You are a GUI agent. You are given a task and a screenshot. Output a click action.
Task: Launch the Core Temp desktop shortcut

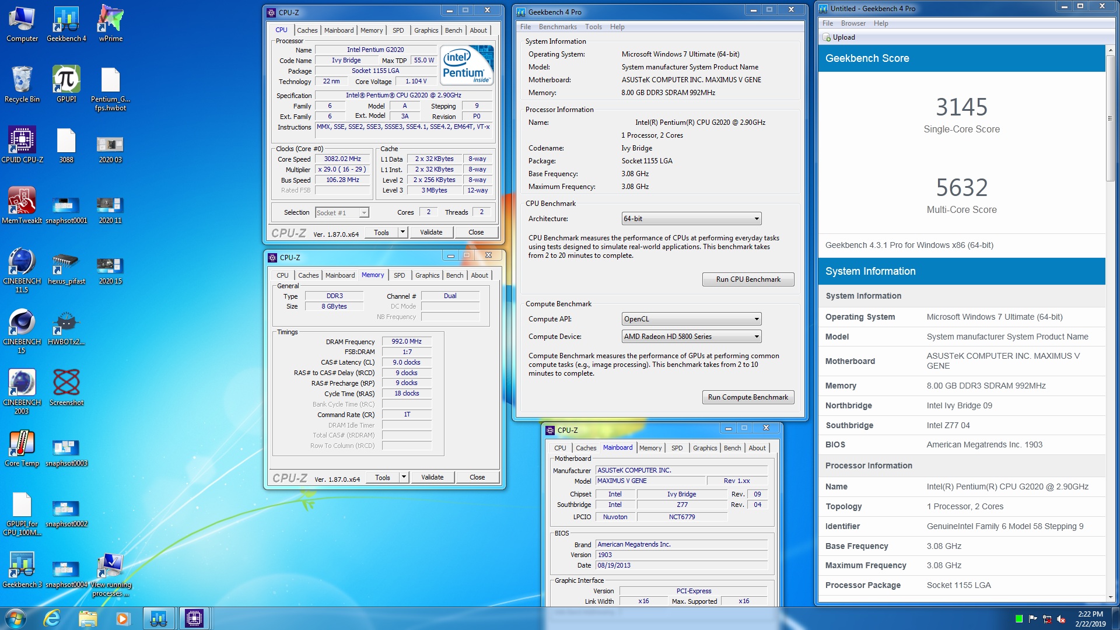pos(22,448)
